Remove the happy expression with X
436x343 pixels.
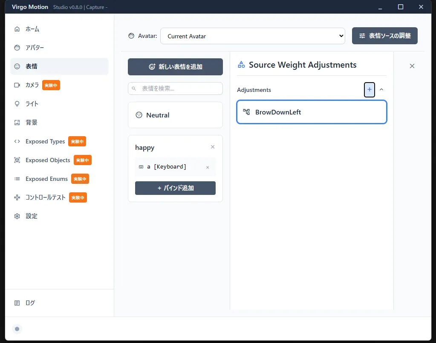[213, 147]
